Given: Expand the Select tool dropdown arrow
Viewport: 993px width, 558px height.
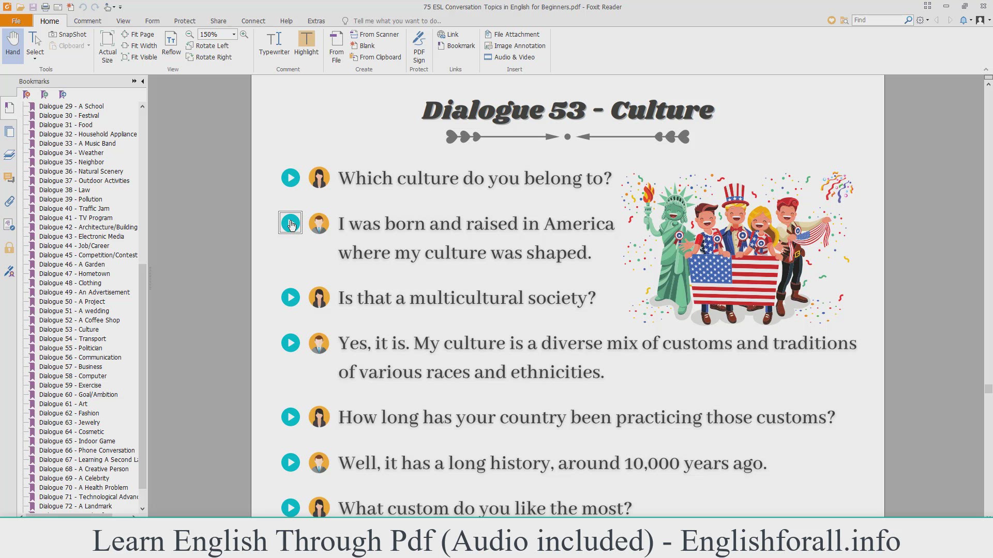Looking at the screenshot, I should coord(35,59).
